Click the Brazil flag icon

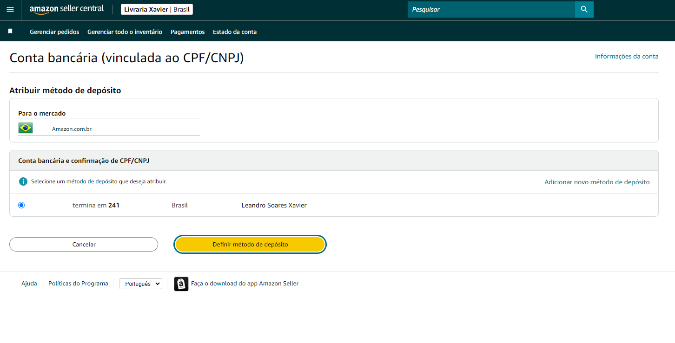tap(26, 128)
